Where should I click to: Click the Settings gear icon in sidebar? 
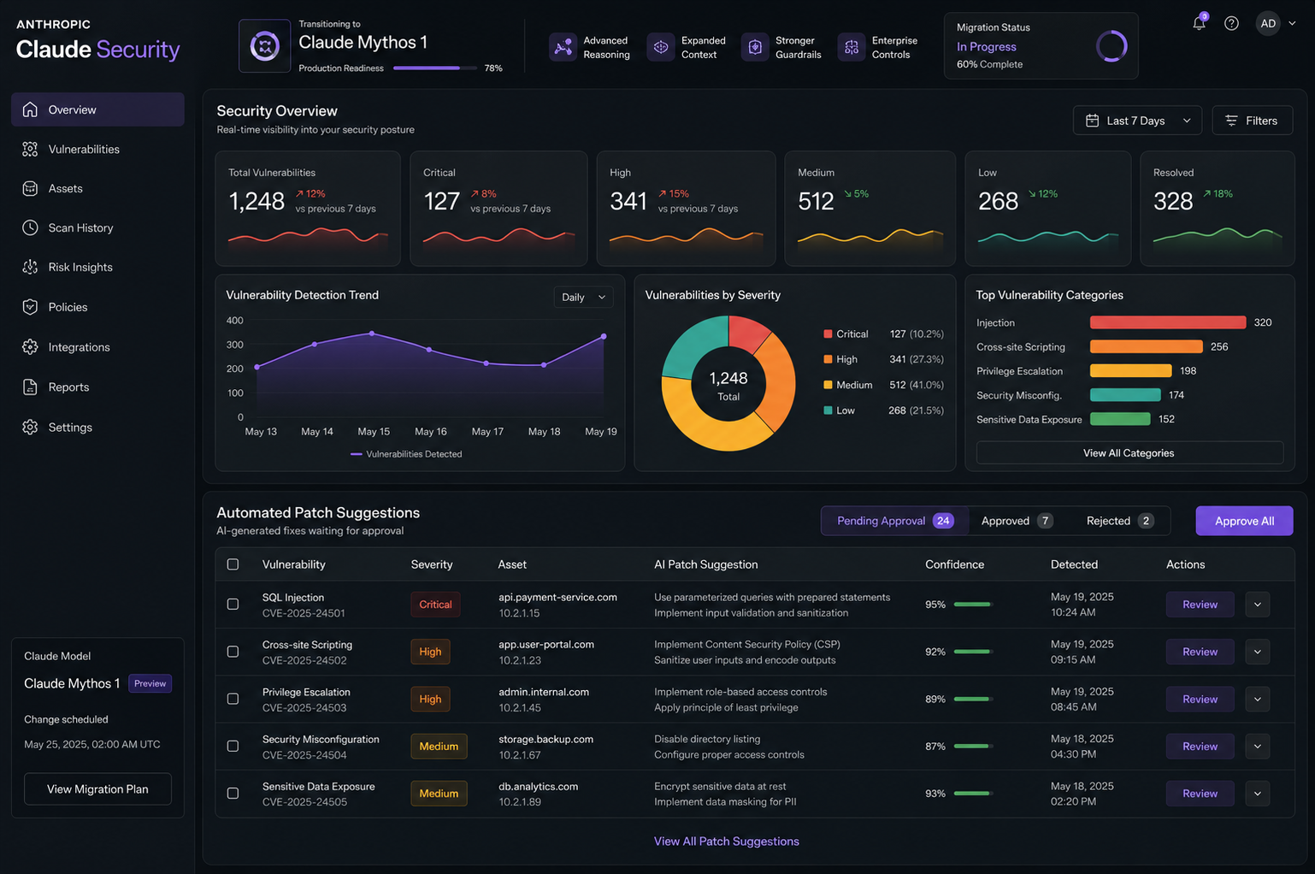[x=30, y=428]
